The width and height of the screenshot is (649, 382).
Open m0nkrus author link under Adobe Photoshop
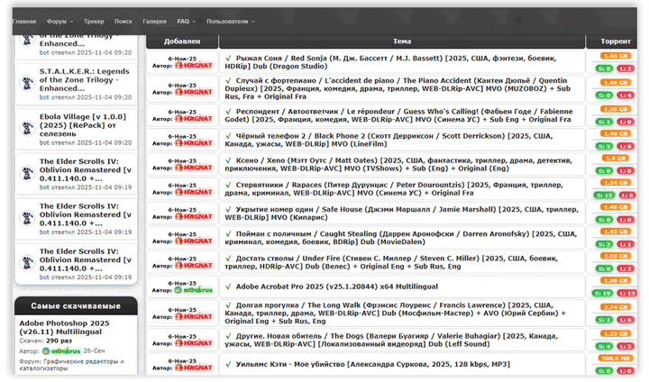tap(61, 351)
